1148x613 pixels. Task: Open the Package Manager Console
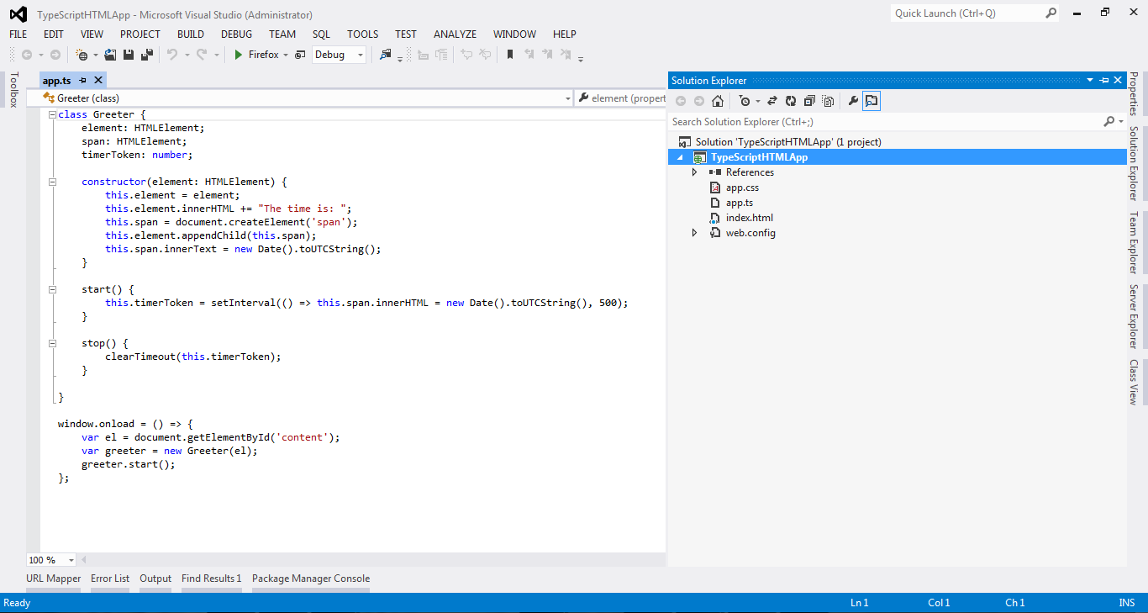pyautogui.click(x=310, y=578)
